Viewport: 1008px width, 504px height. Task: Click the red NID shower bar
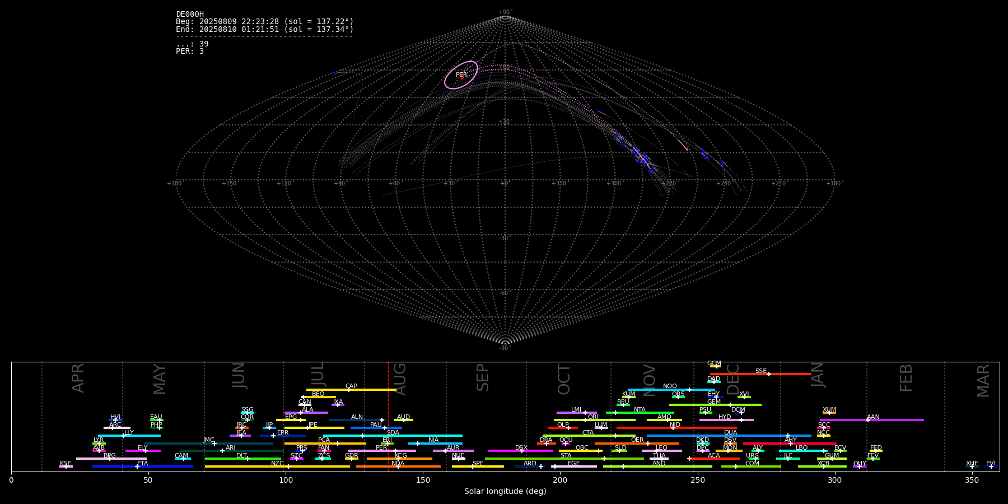coord(676,428)
